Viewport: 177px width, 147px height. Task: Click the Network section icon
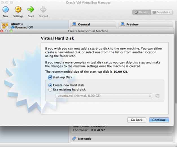coord(74,139)
